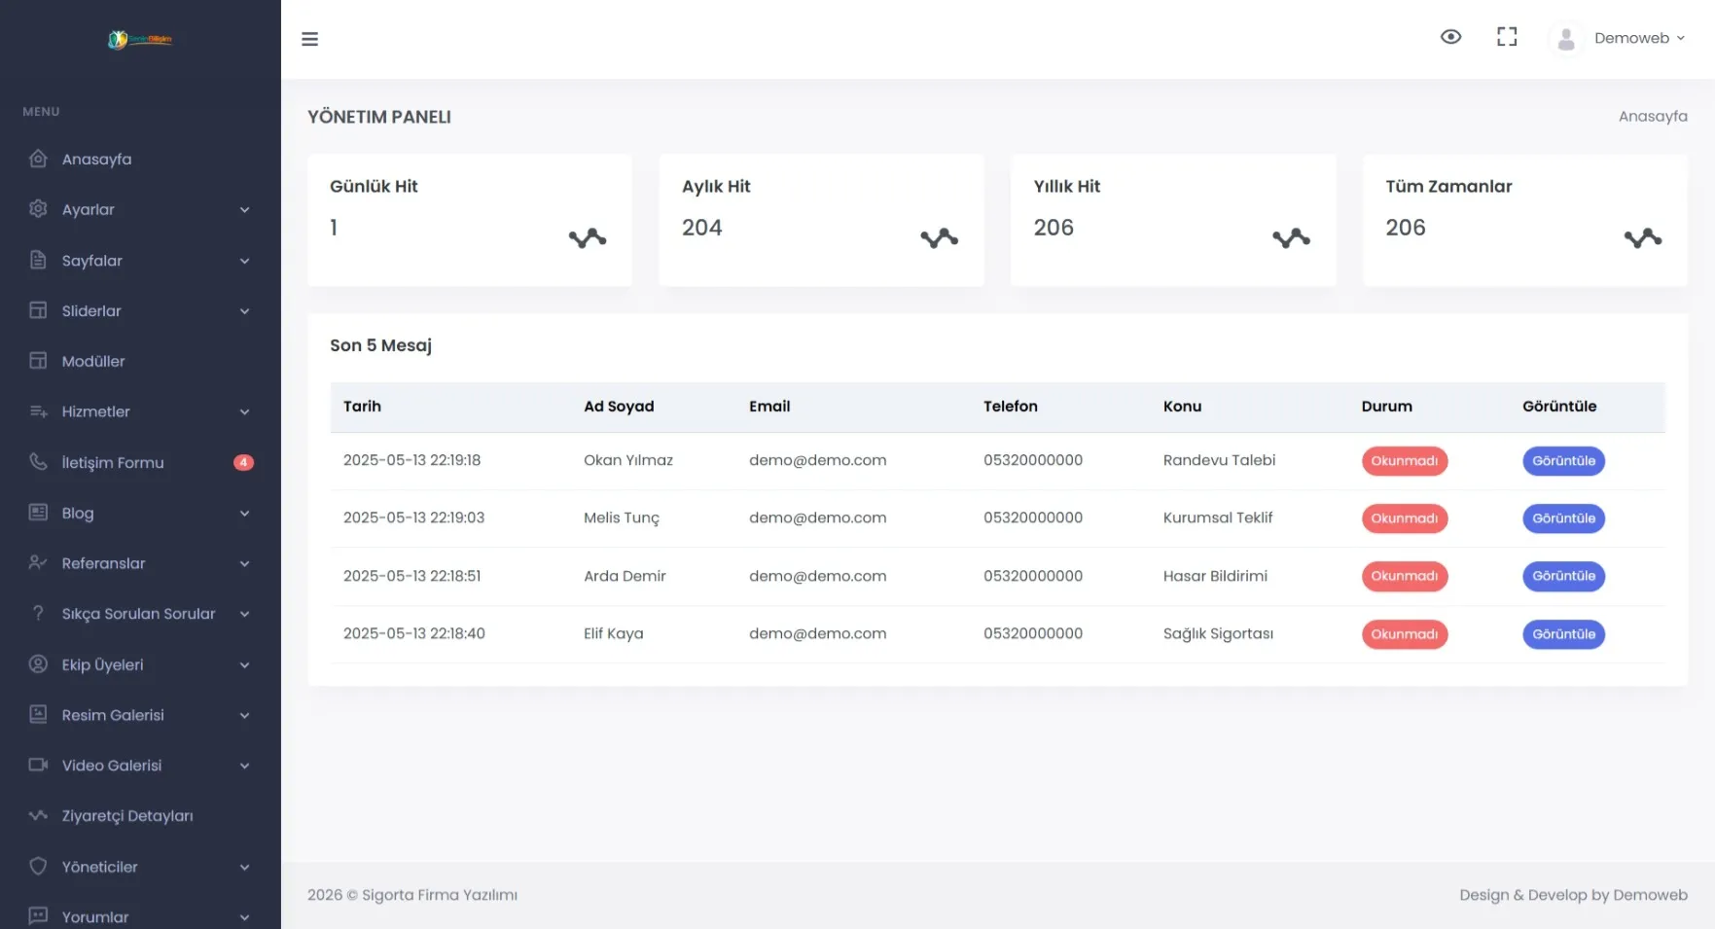Click the unread badge on İletişim Formu
The width and height of the screenshot is (1715, 929).
point(243,463)
